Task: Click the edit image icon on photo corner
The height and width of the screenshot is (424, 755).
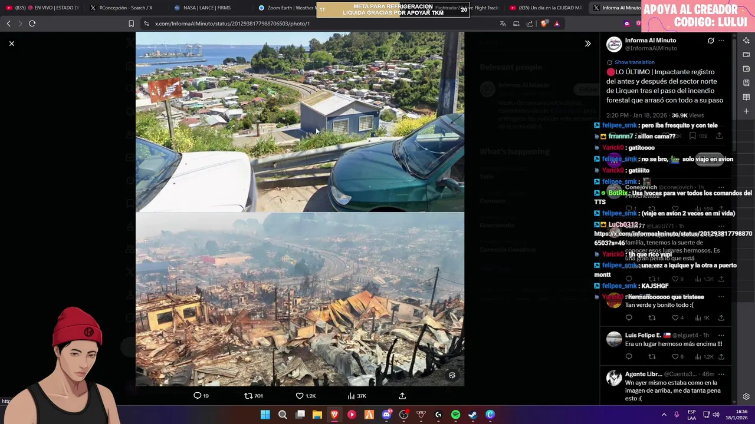Action: [x=452, y=375]
